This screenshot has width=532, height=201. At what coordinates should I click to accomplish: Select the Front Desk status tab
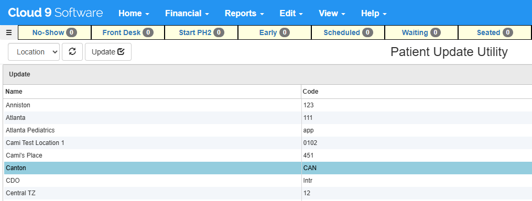tap(128, 32)
